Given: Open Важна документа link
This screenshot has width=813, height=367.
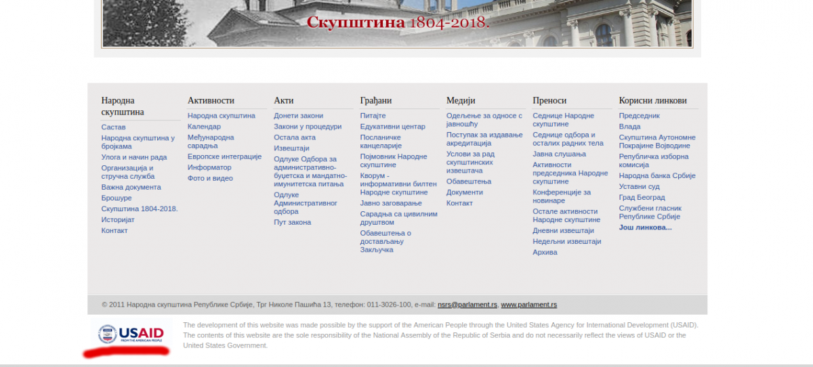Looking at the screenshot, I should pos(131,187).
